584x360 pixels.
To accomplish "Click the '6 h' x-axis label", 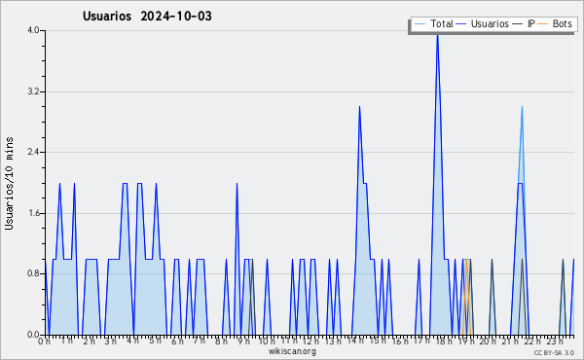I will (x=177, y=341).
